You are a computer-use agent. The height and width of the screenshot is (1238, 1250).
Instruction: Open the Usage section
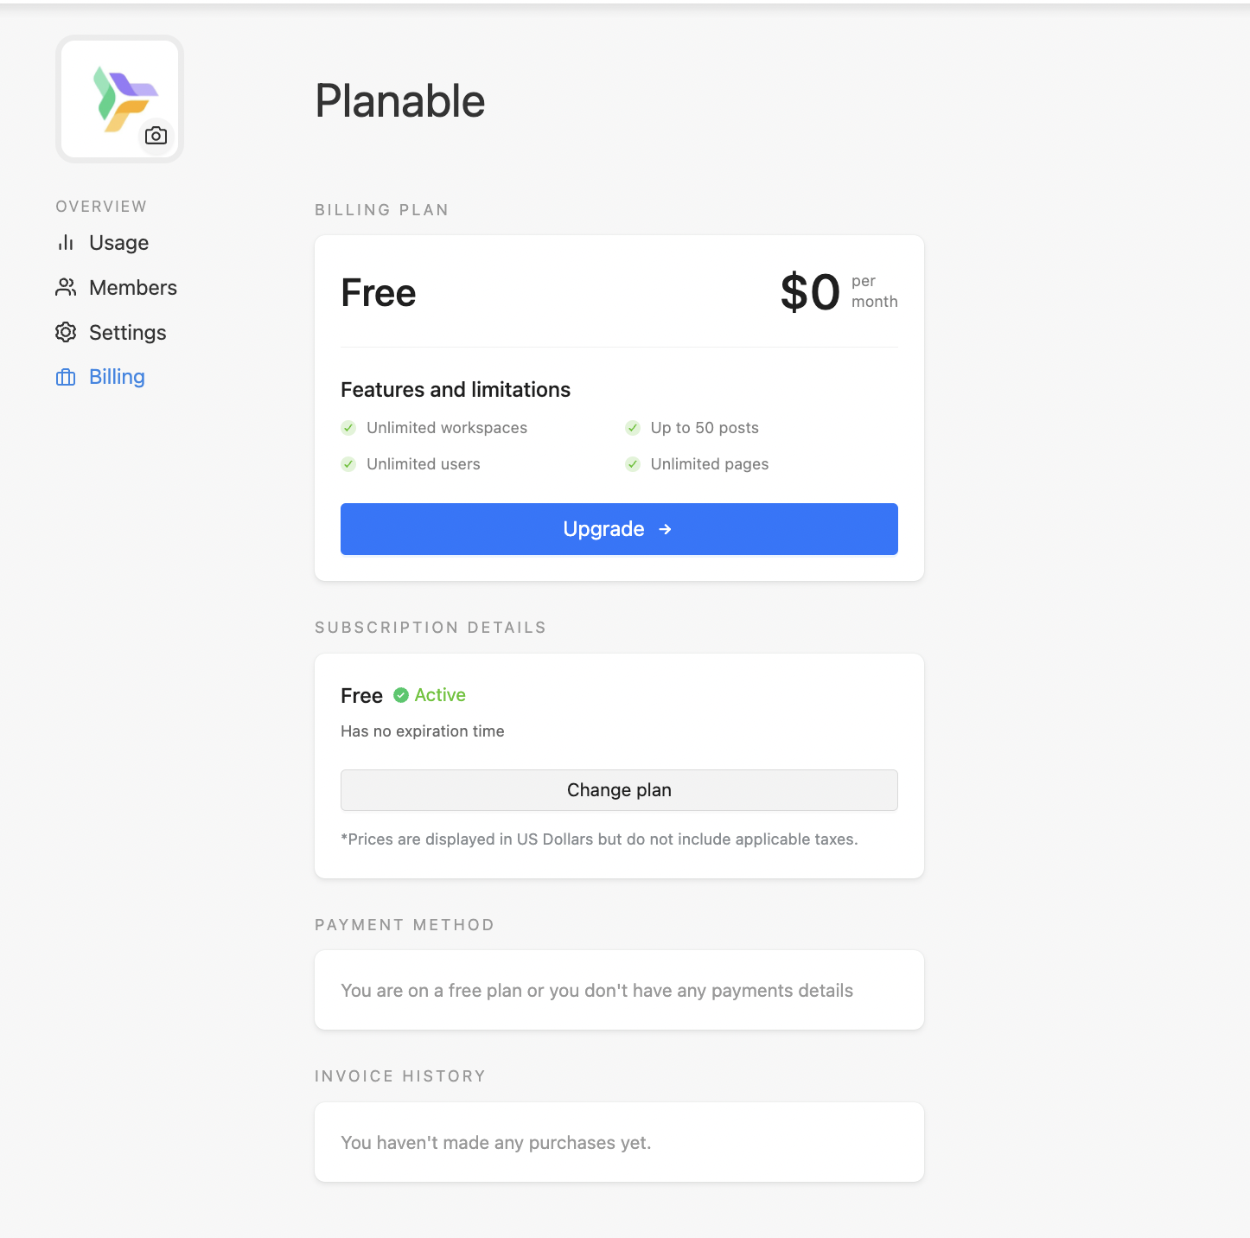(x=118, y=243)
